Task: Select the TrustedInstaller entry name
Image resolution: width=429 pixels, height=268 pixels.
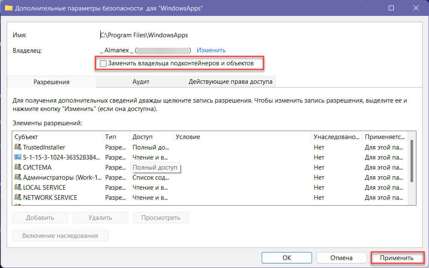Action: (x=44, y=147)
